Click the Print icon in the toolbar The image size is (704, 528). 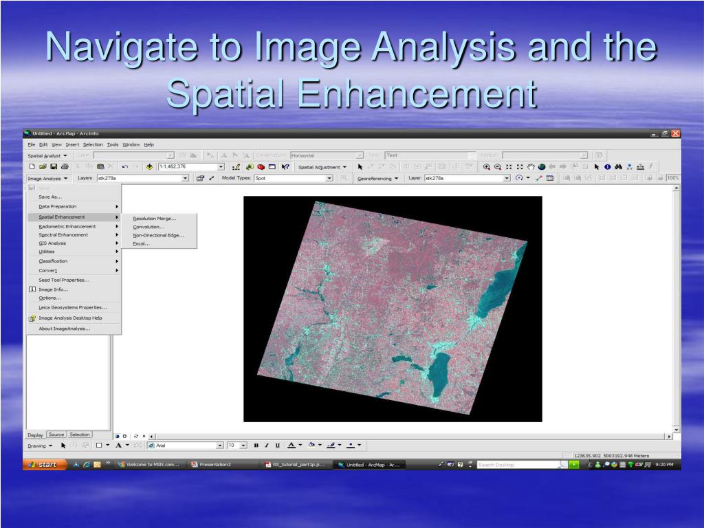point(64,166)
